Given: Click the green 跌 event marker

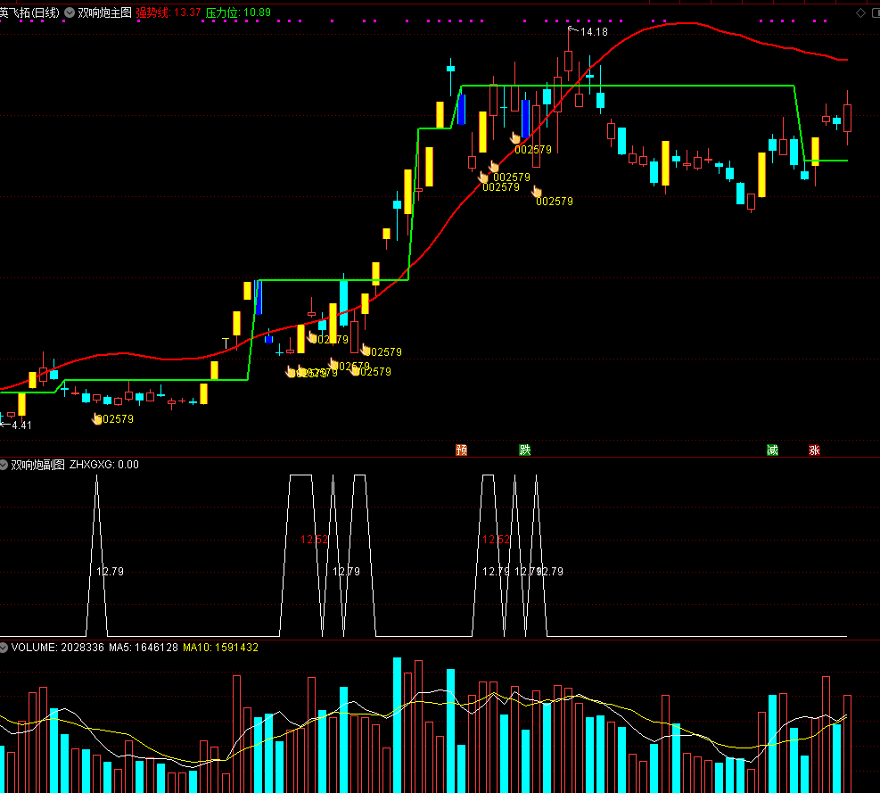Looking at the screenshot, I should click(x=525, y=450).
